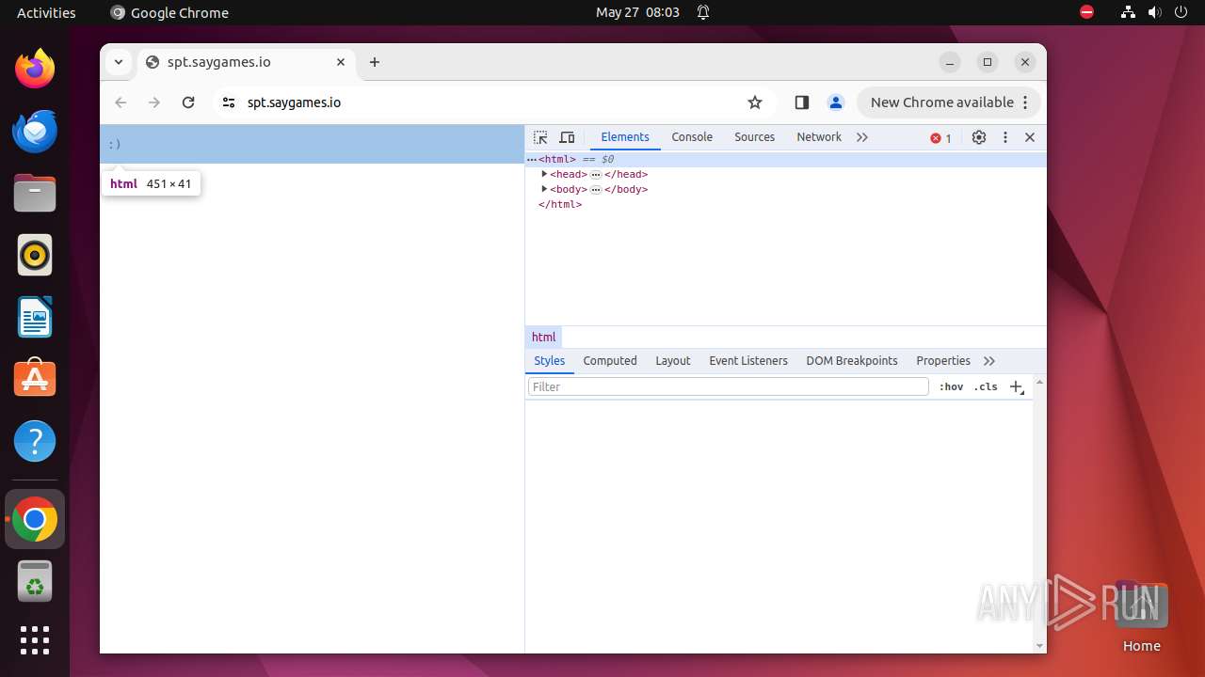Open Trash from the dock

(x=35, y=582)
